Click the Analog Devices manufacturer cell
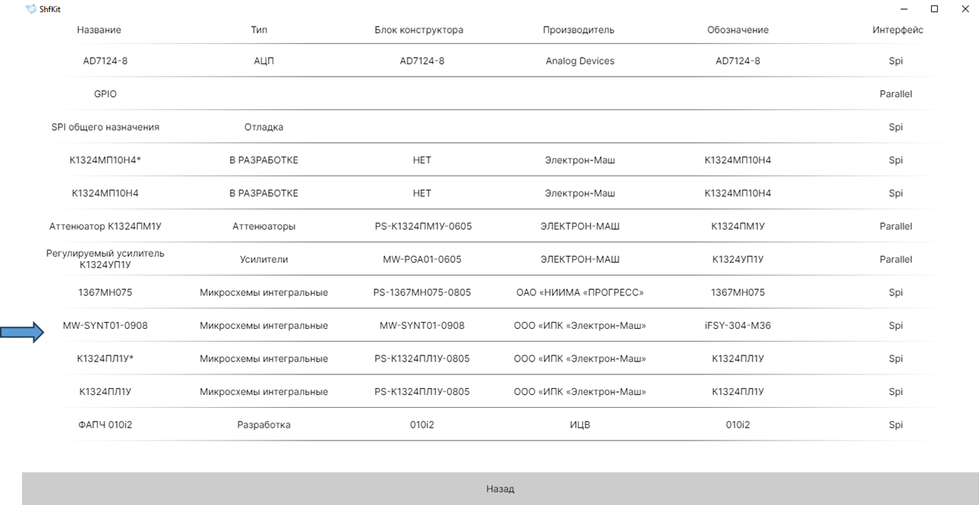979x505 pixels. (x=580, y=61)
